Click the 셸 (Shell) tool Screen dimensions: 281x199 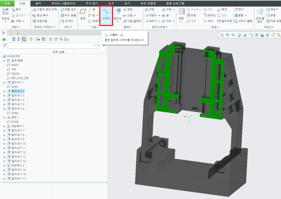click(165, 15)
